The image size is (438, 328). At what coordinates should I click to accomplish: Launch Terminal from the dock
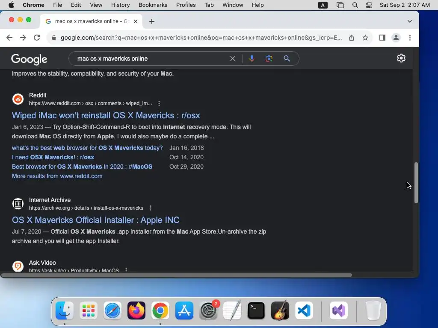click(256, 310)
